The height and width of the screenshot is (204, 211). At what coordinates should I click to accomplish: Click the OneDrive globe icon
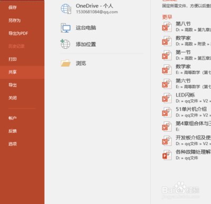(66, 9)
